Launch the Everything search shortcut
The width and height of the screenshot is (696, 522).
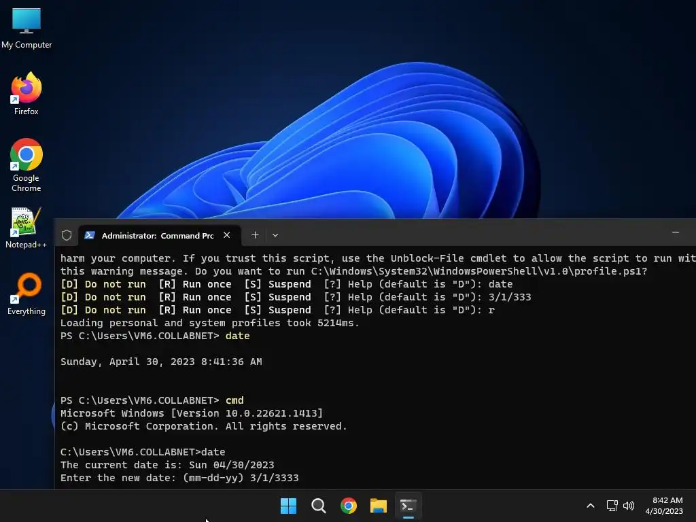pos(27,294)
